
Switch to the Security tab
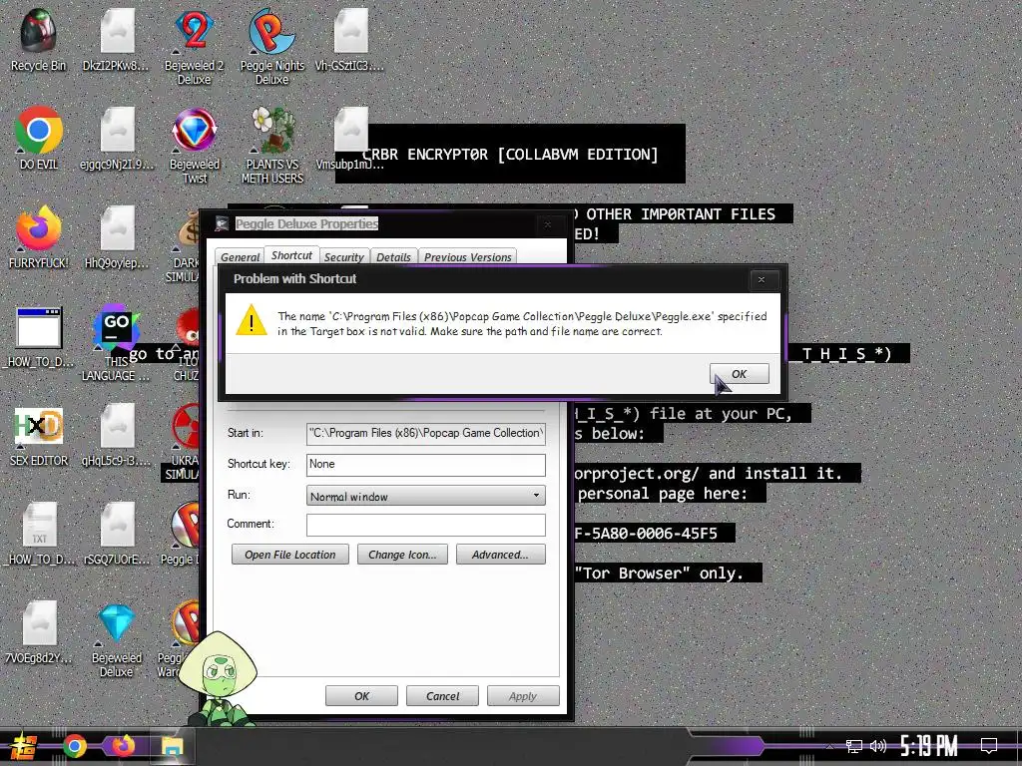click(344, 257)
